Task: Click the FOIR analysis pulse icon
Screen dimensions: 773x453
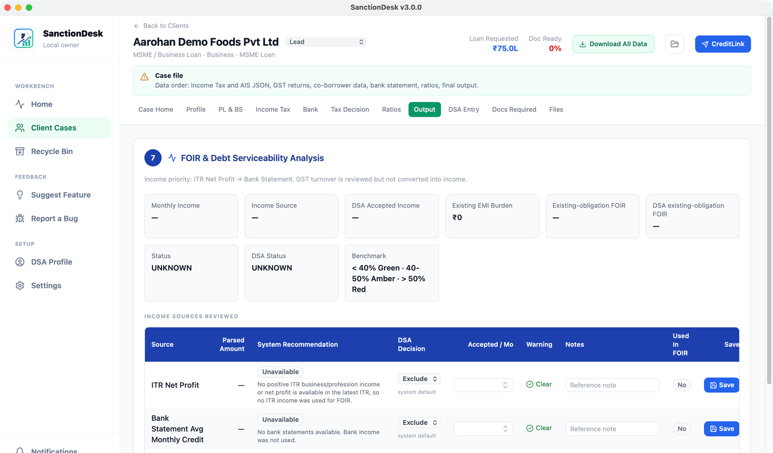Action: pos(172,158)
